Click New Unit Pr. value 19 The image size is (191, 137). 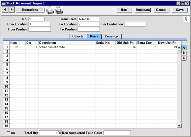pos(167,47)
